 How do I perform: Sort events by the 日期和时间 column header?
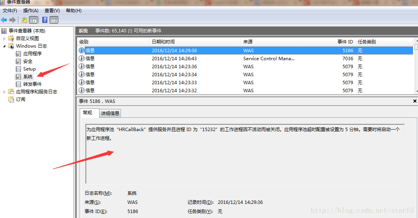(x=195, y=42)
